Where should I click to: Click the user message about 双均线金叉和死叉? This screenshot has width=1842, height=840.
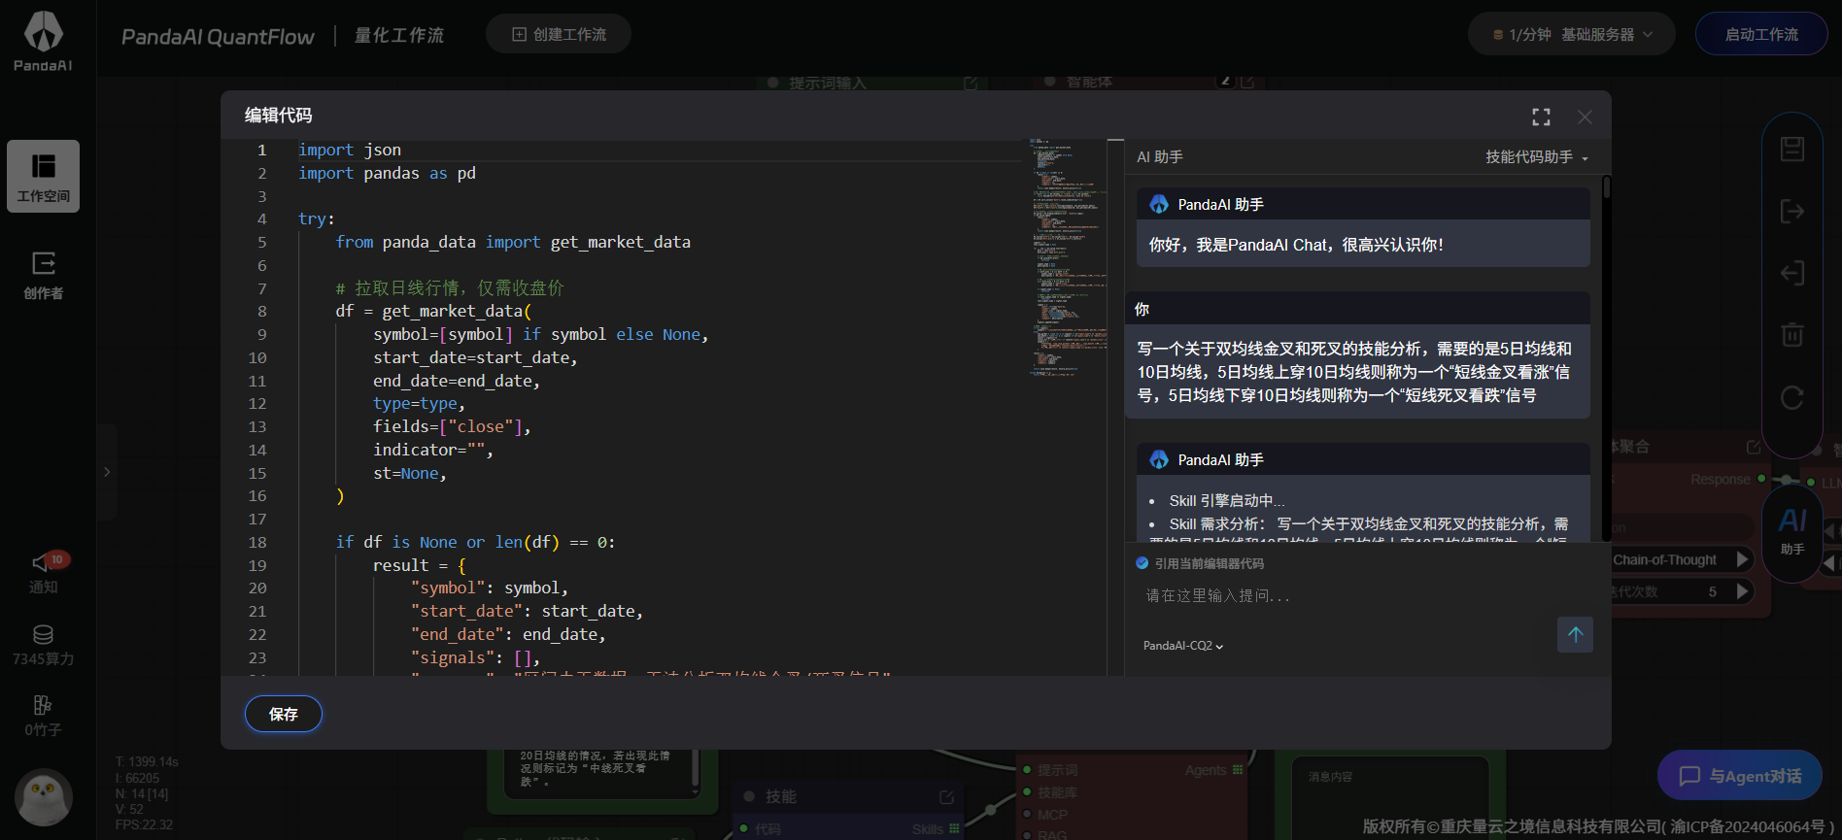1355,372
